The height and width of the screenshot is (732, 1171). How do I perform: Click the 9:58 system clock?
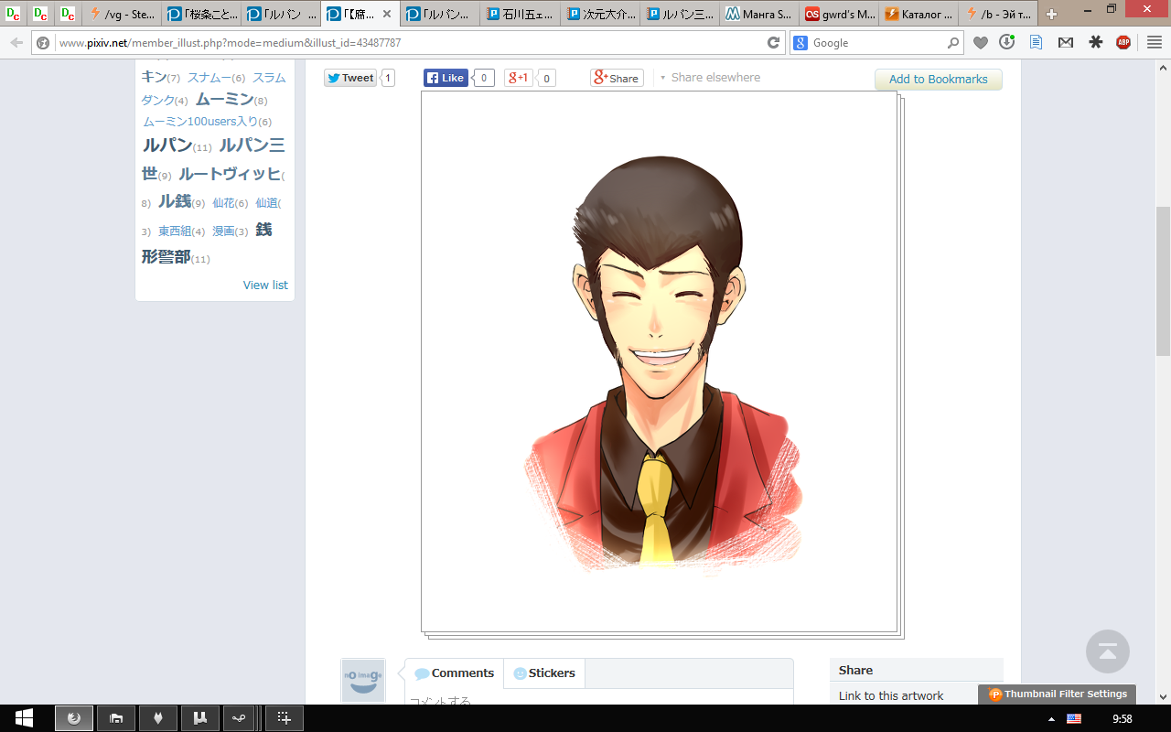point(1123,719)
